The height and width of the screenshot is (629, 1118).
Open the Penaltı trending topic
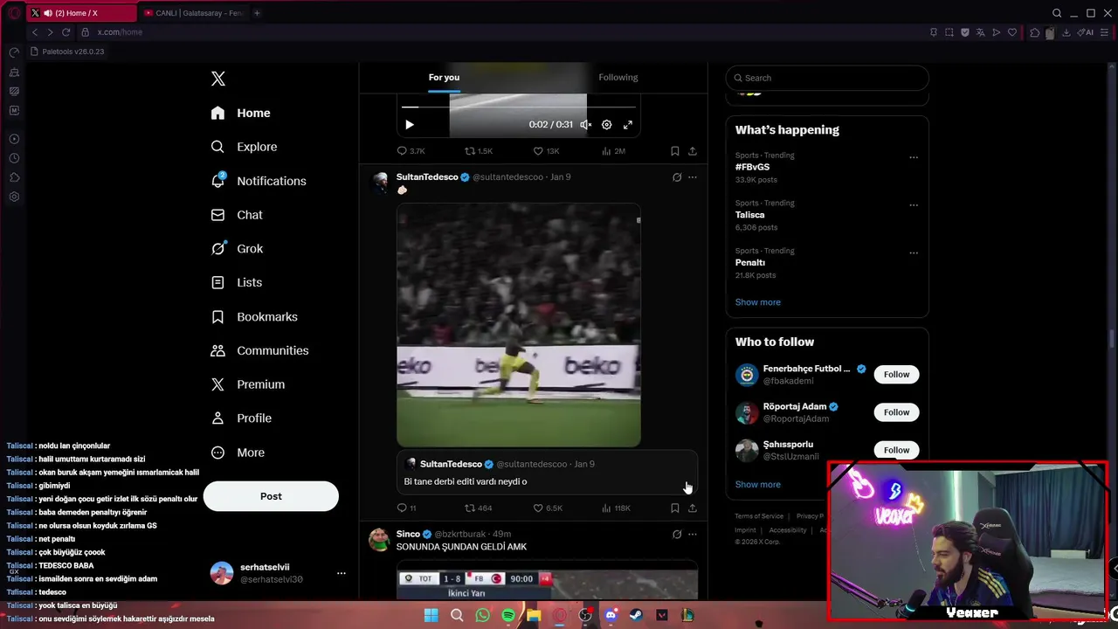point(750,263)
